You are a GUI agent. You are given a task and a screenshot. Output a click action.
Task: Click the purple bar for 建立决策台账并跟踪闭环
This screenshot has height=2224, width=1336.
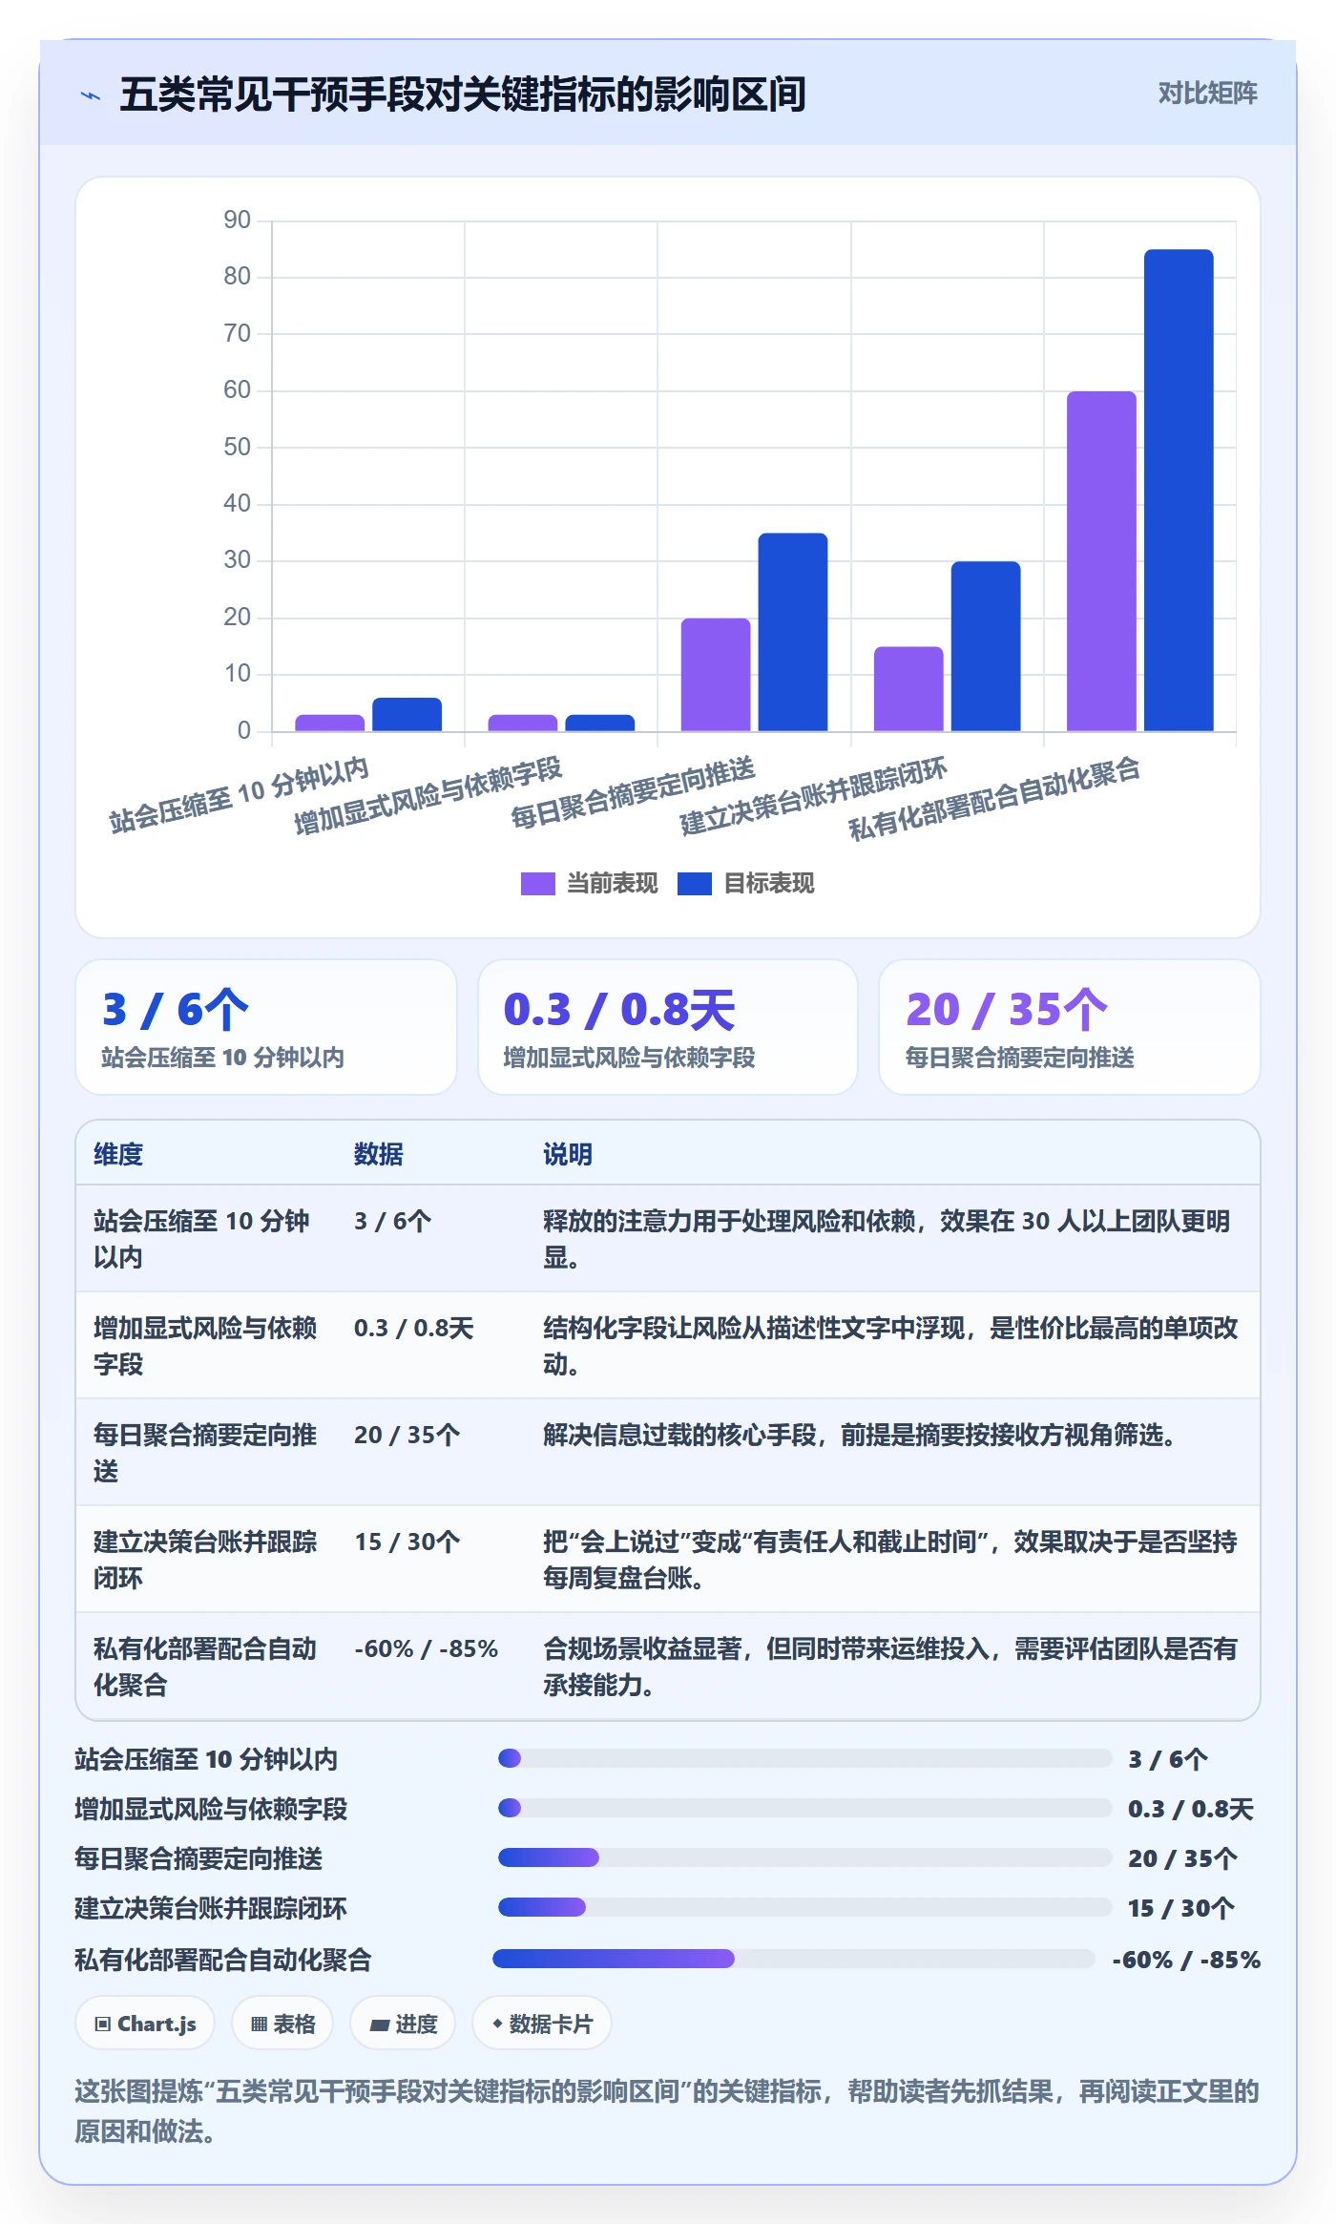tap(908, 689)
